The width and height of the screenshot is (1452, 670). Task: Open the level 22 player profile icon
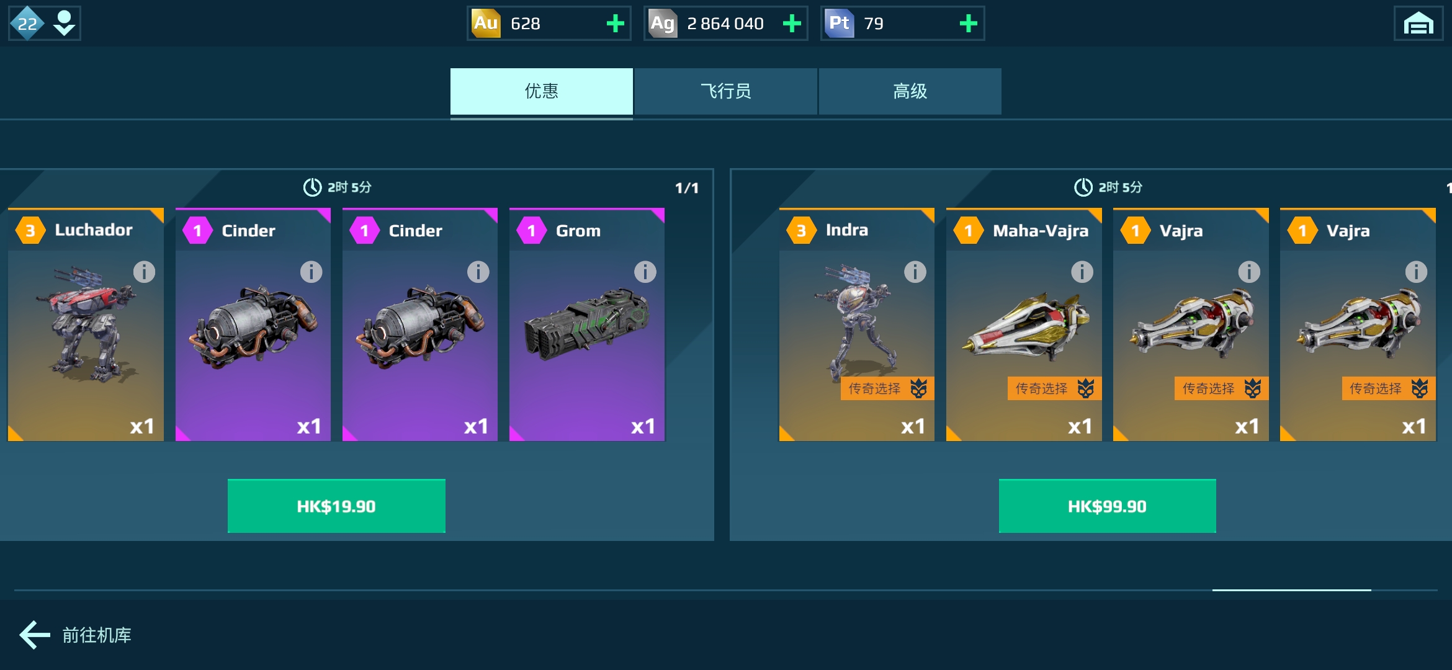click(x=45, y=24)
